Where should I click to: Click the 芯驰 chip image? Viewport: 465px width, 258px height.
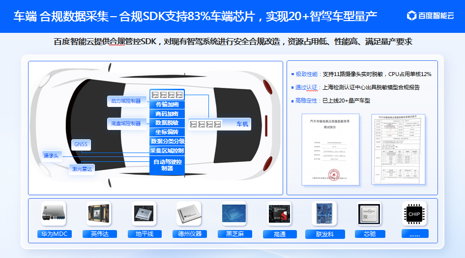(x=369, y=213)
